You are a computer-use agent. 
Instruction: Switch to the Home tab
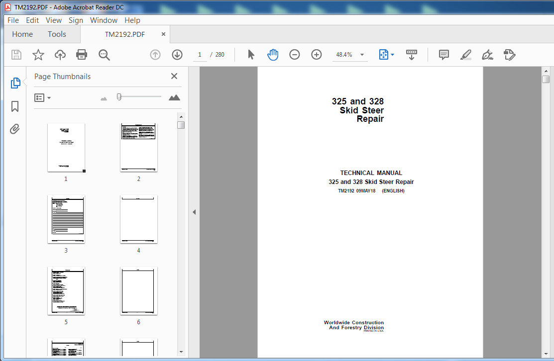[x=22, y=34]
